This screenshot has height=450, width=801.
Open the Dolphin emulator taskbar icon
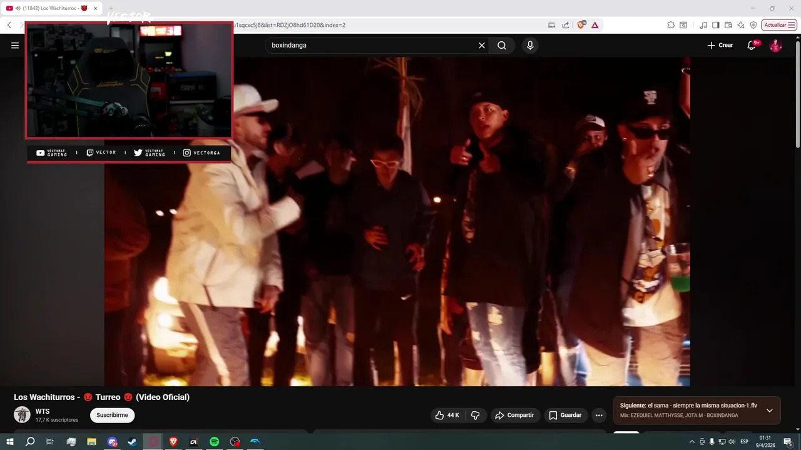[255, 442]
